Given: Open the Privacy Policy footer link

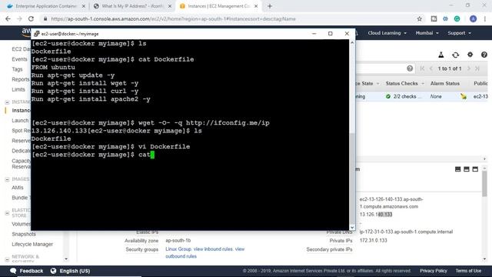Looking at the screenshot, I should (x=434, y=271).
